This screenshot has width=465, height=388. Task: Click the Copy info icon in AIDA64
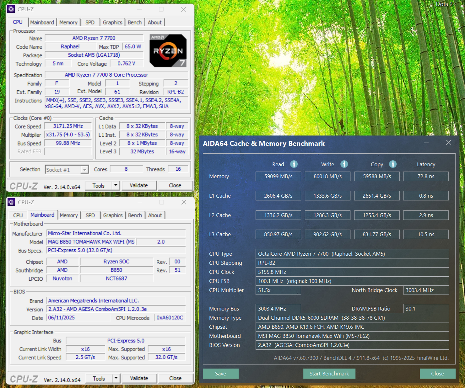pyautogui.click(x=393, y=164)
